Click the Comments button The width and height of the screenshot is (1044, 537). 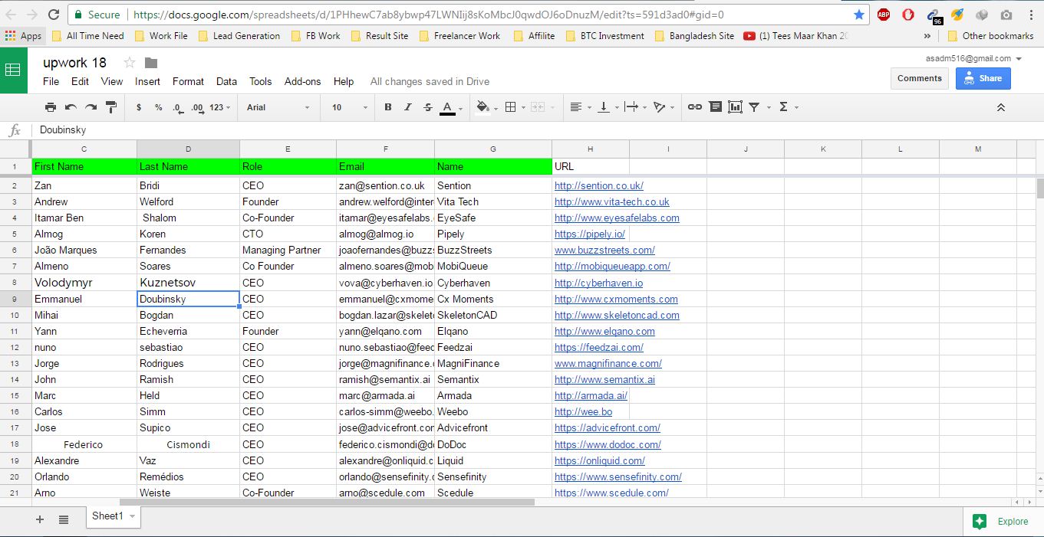pyautogui.click(x=919, y=78)
